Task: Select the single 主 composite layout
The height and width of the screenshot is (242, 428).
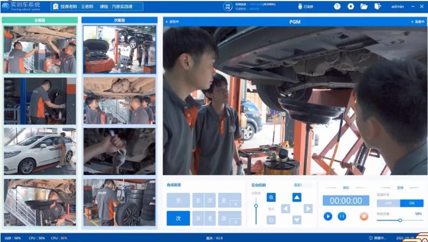Action: 178,200
